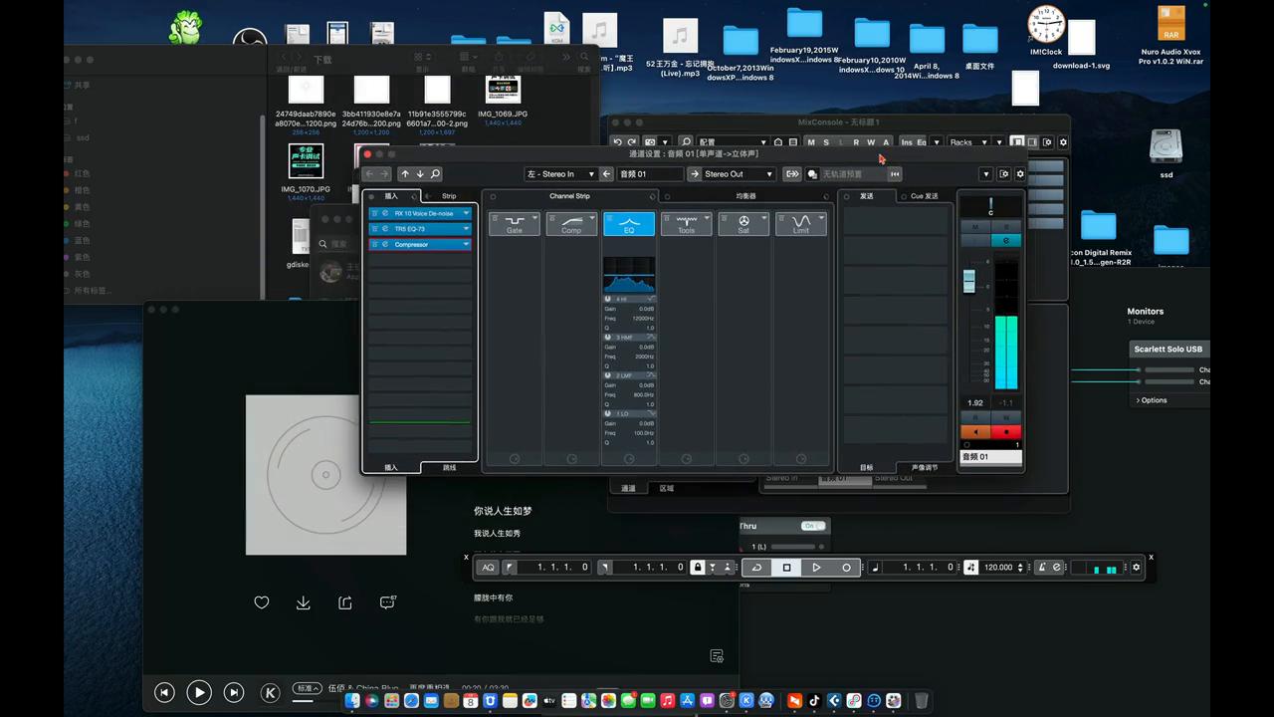1274x717 pixels.
Task: Select the Comp module in Channel Strip
Action: [571, 224]
